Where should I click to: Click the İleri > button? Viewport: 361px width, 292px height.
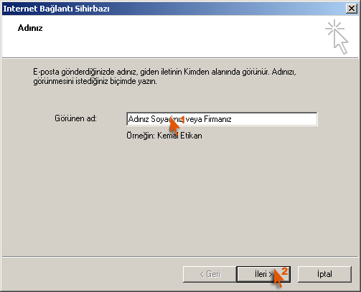pyautogui.click(x=263, y=274)
